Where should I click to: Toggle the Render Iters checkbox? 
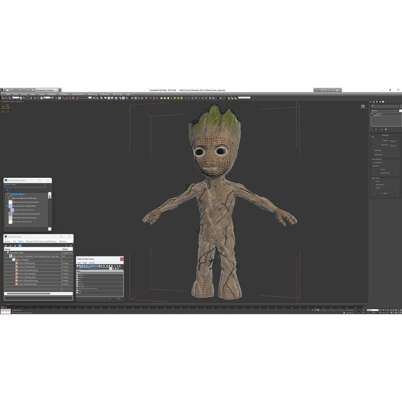coord(373,146)
